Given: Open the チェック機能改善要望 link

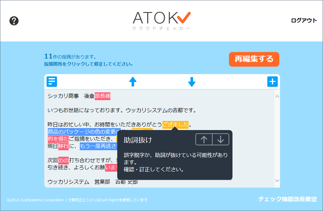Looking at the screenshot, I should pos(287,199).
